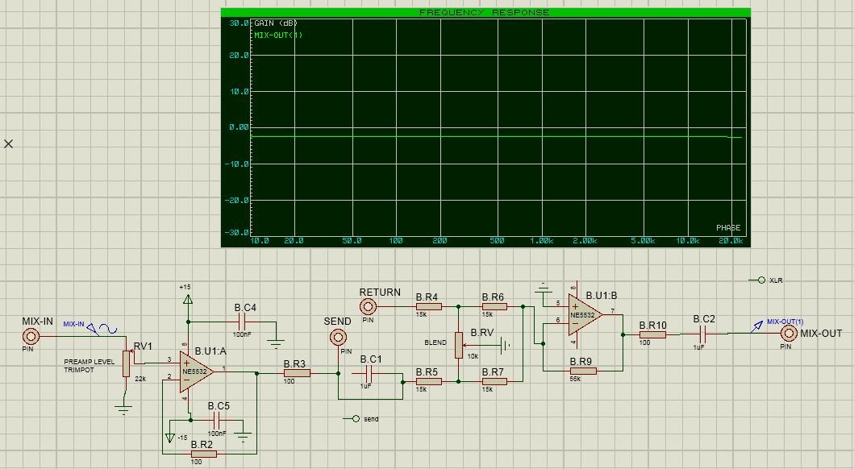Click the MIX-OUT(1) voltage probe arrow

757,326
